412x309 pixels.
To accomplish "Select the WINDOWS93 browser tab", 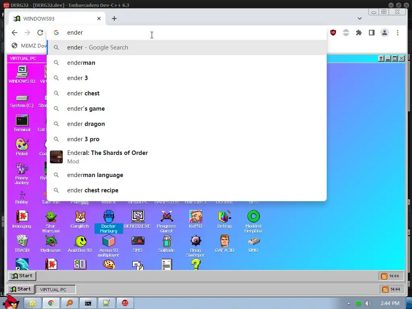I will [x=57, y=19].
